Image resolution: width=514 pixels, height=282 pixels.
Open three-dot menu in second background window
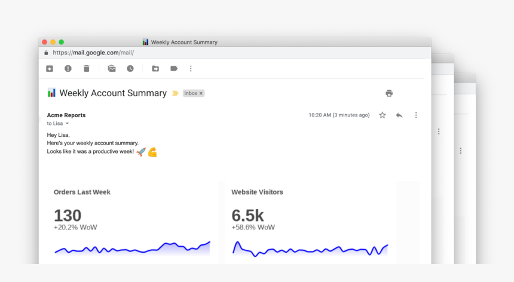(x=439, y=131)
